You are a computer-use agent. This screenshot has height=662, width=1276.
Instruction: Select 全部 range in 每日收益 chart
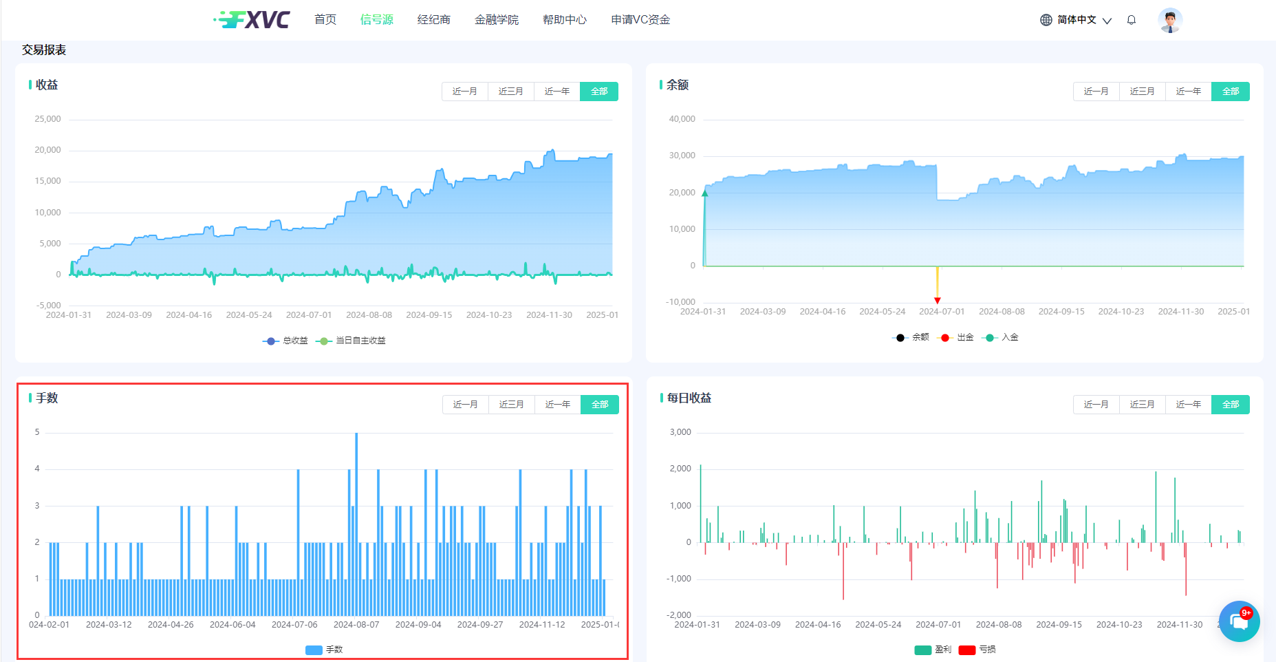tap(1230, 405)
